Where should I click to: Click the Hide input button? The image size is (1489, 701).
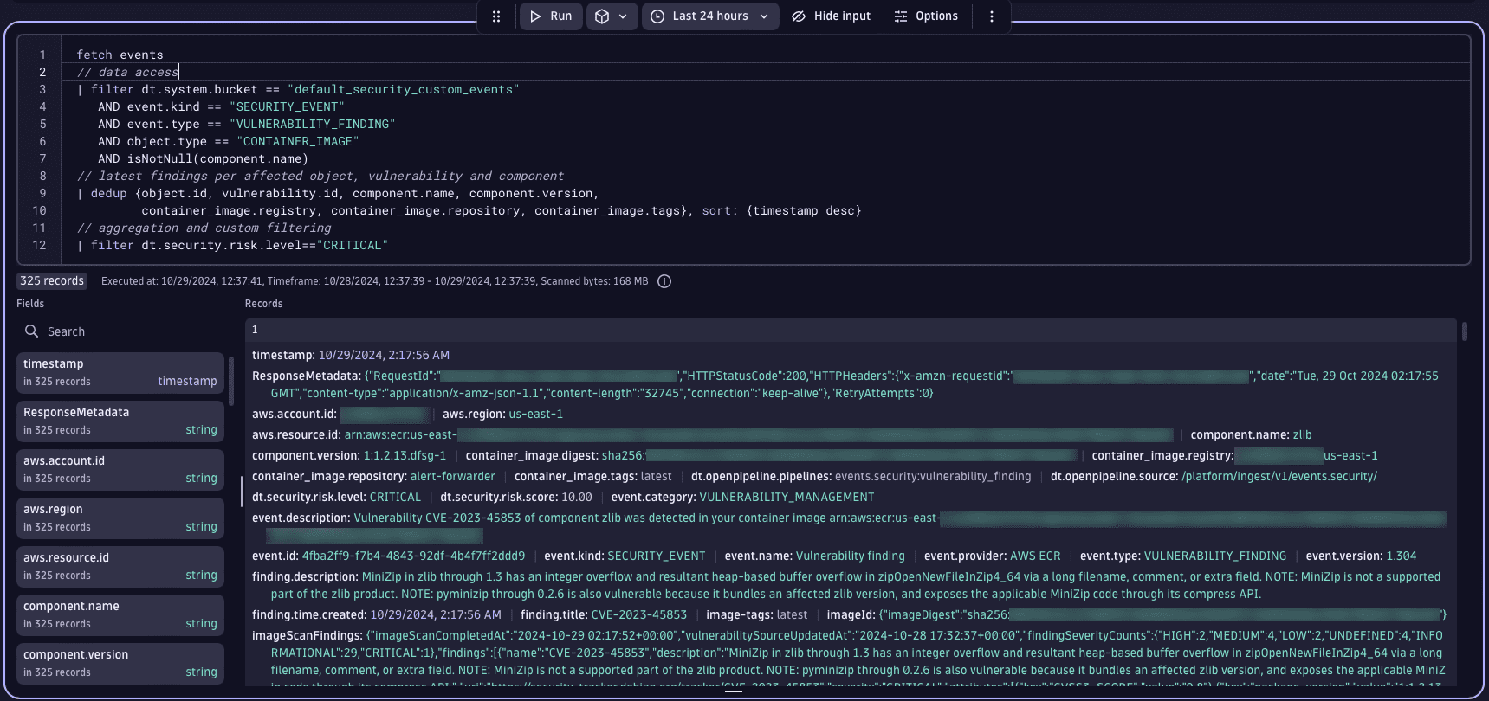[832, 16]
